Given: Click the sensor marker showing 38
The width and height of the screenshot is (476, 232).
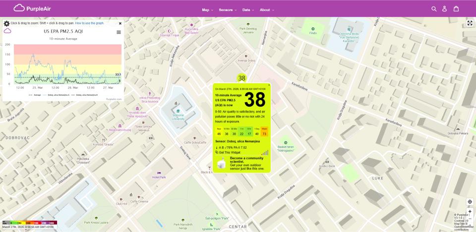Looking at the screenshot, I should pyautogui.click(x=241, y=78).
